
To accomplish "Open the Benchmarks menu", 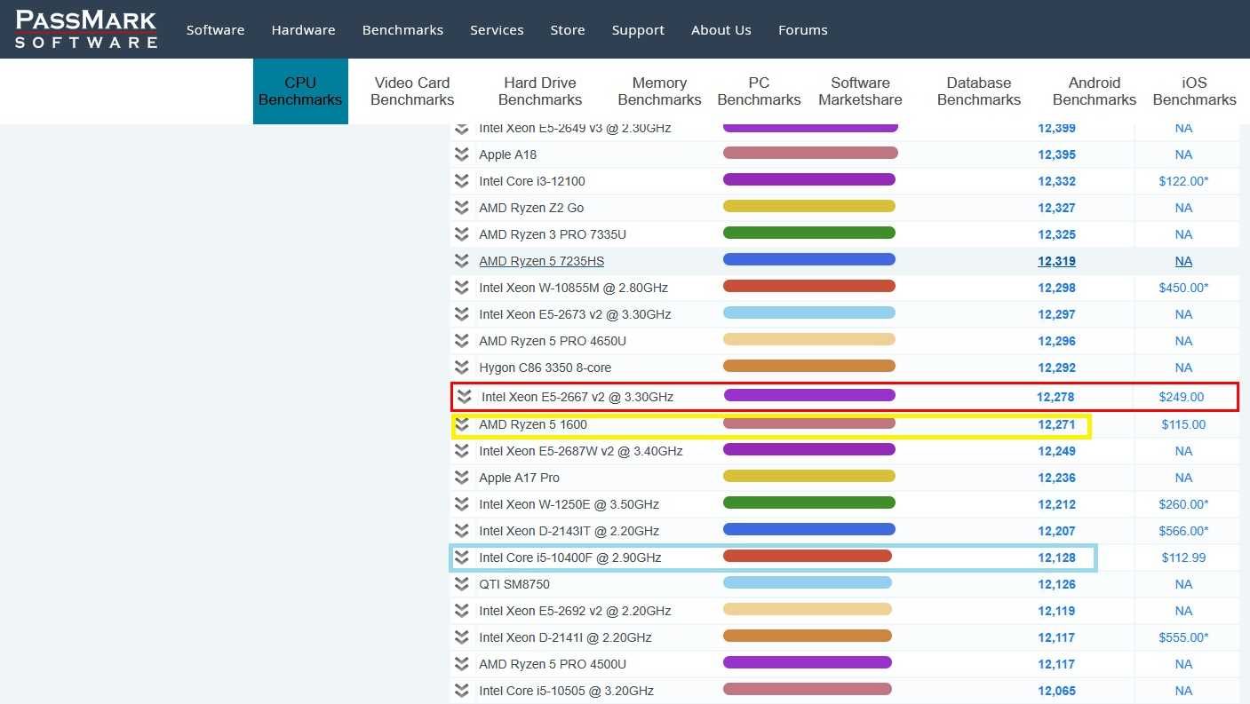I will pos(402,30).
